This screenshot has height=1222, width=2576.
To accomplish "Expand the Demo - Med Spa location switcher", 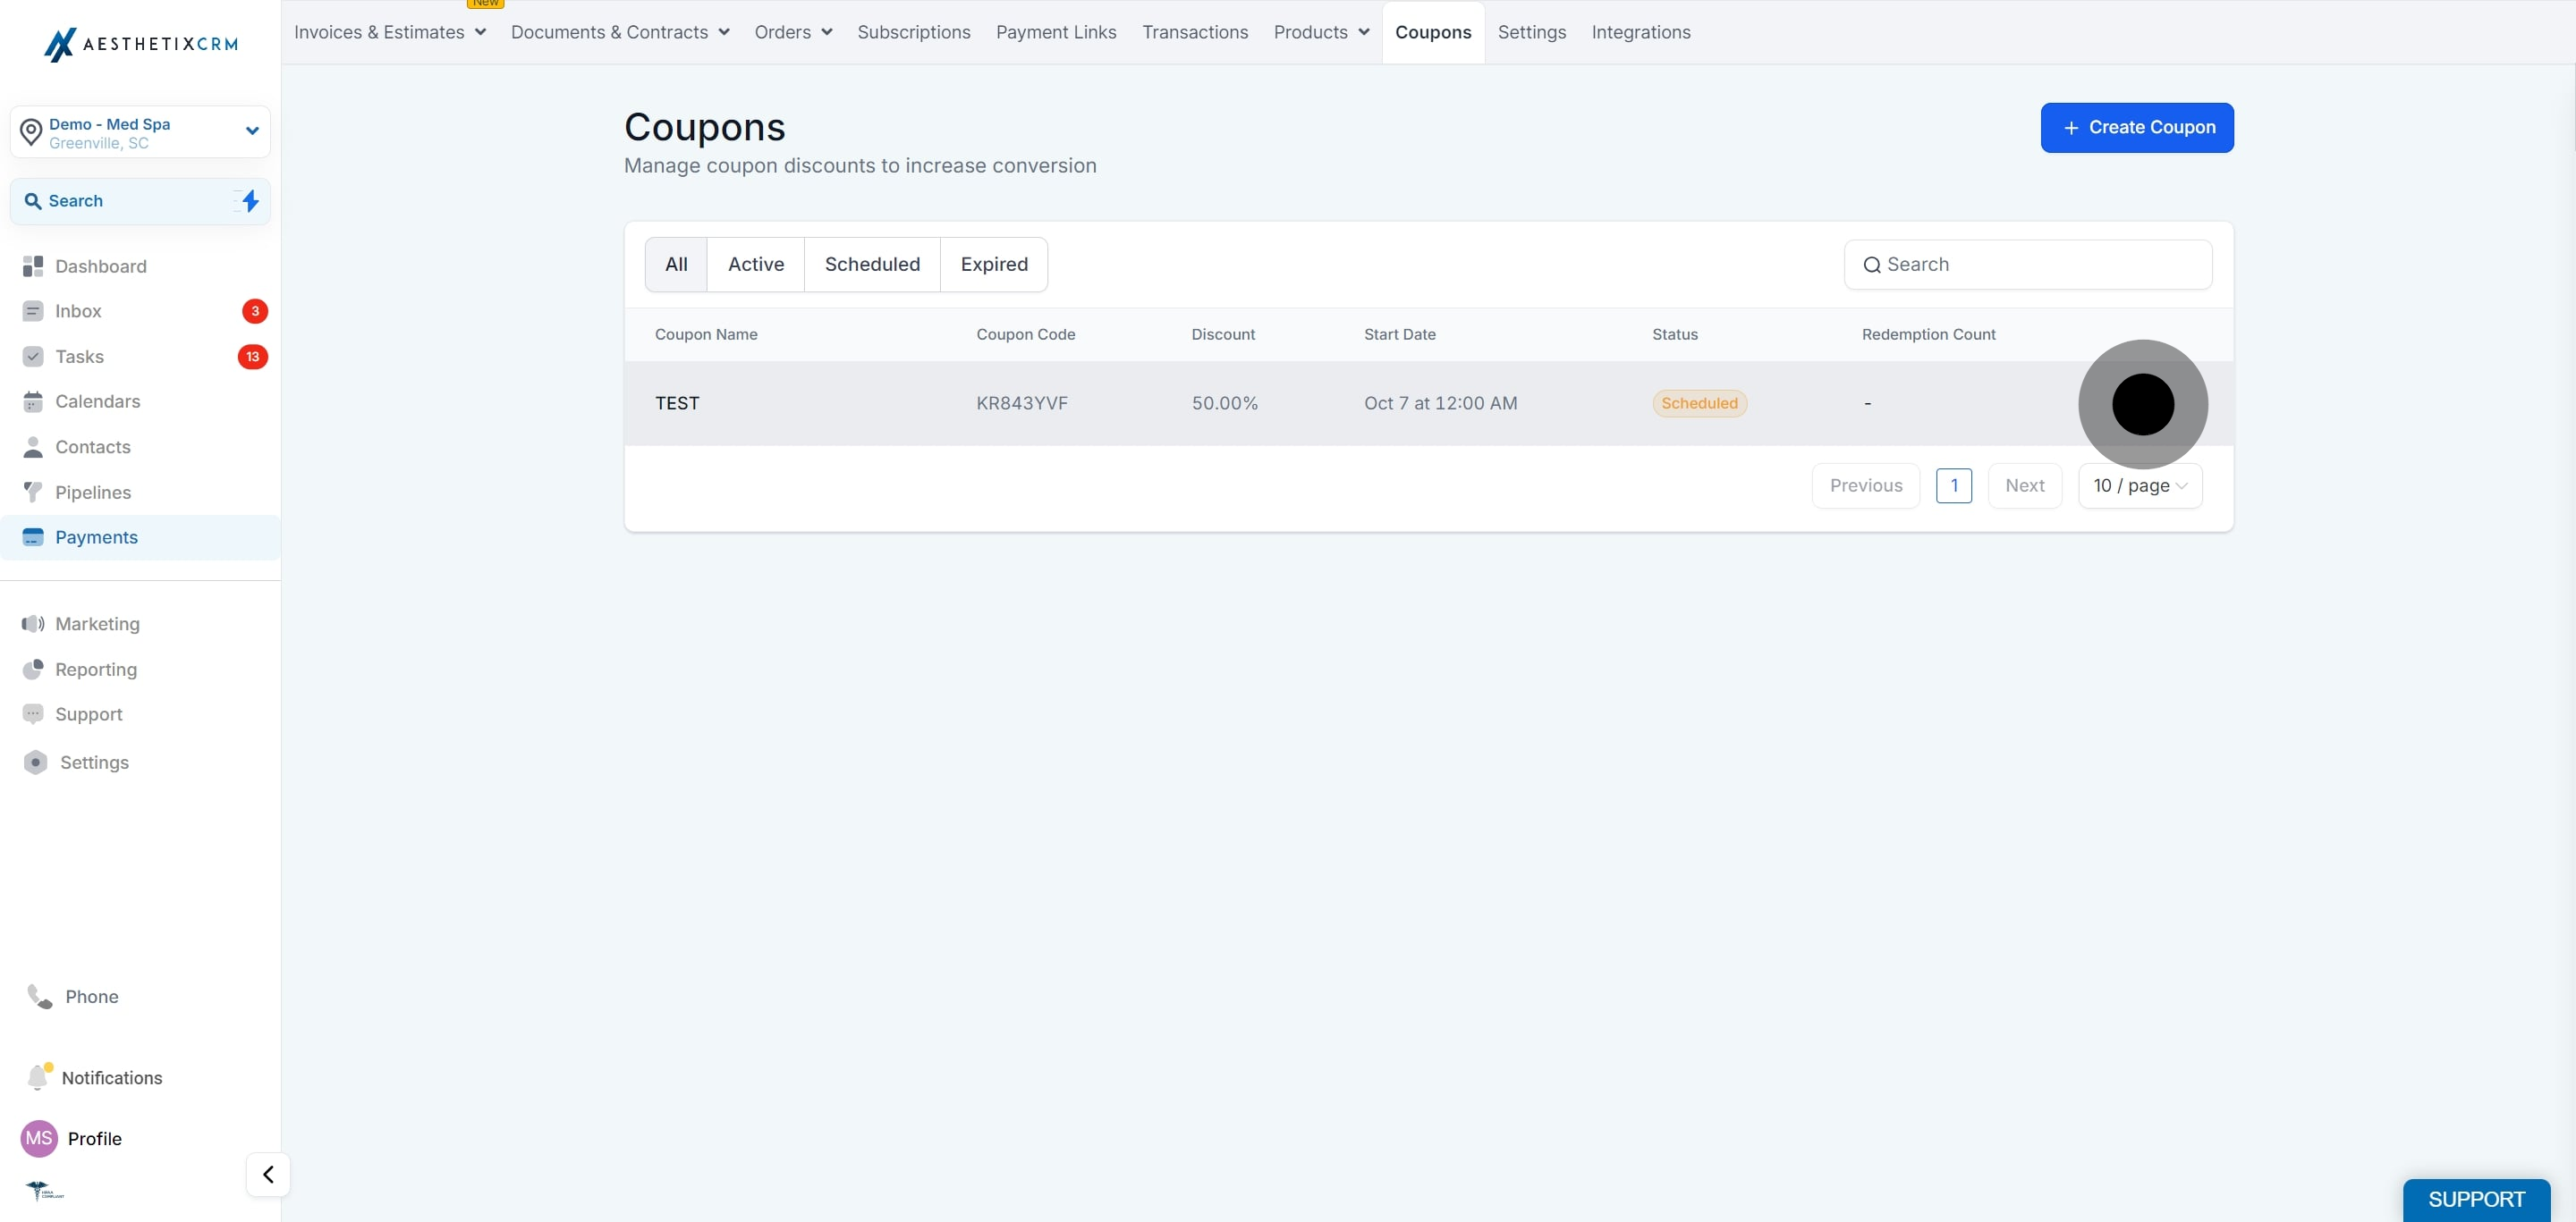I will coord(140,132).
